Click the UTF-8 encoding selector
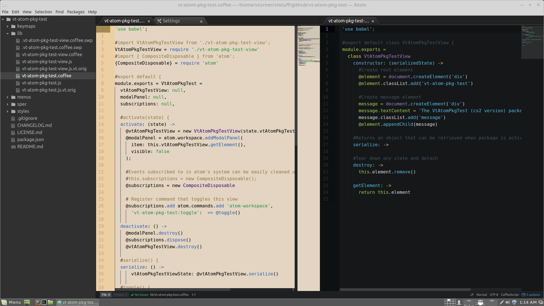The height and width of the screenshot is (306, 544). [x=494, y=295]
